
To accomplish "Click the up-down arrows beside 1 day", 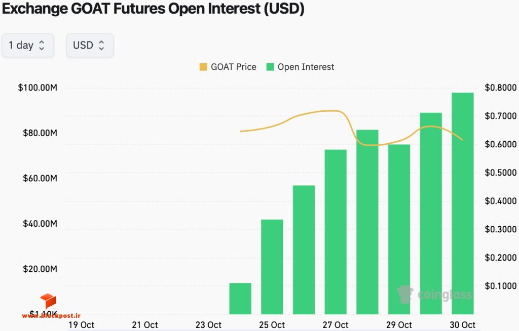I will pyautogui.click(x=42, y=46).
